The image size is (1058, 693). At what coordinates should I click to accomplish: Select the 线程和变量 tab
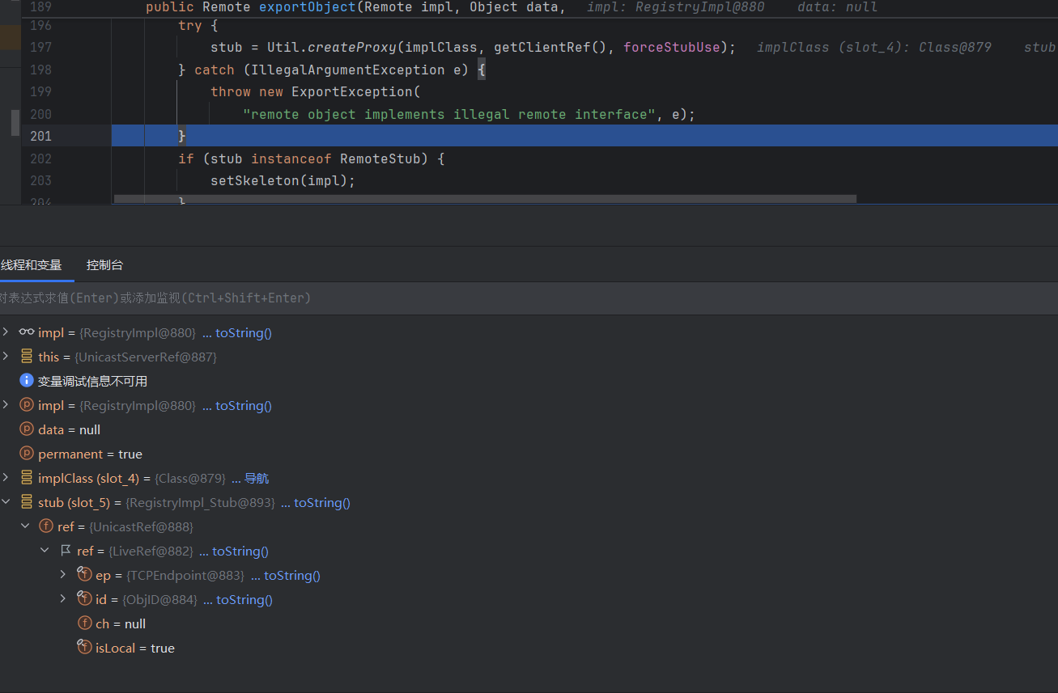pos(32,265)
